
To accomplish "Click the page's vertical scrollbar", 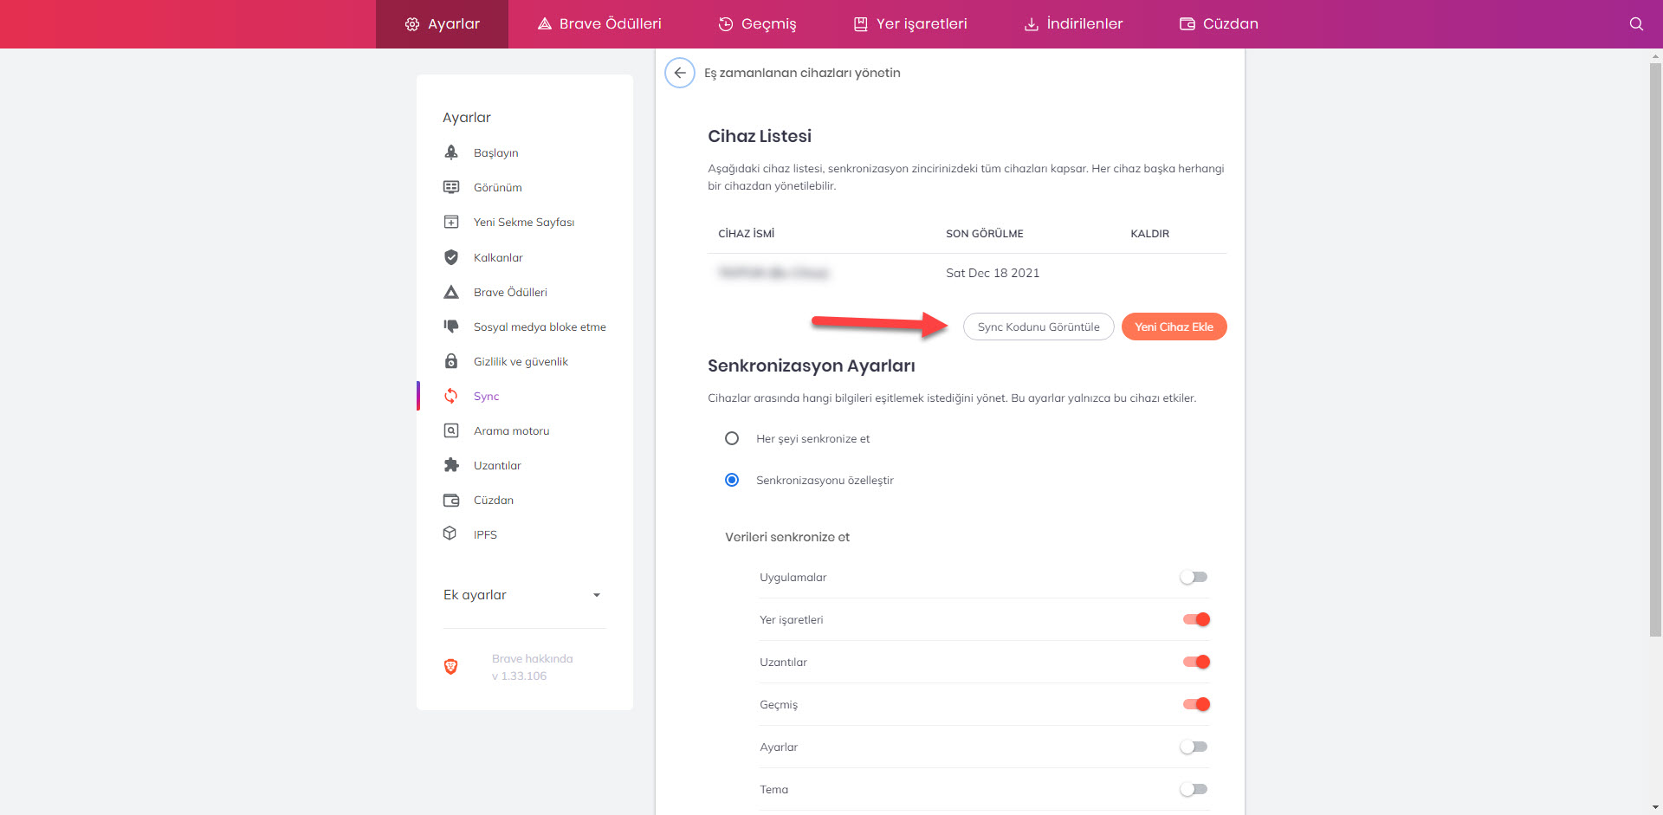I will coord(1655,346).
